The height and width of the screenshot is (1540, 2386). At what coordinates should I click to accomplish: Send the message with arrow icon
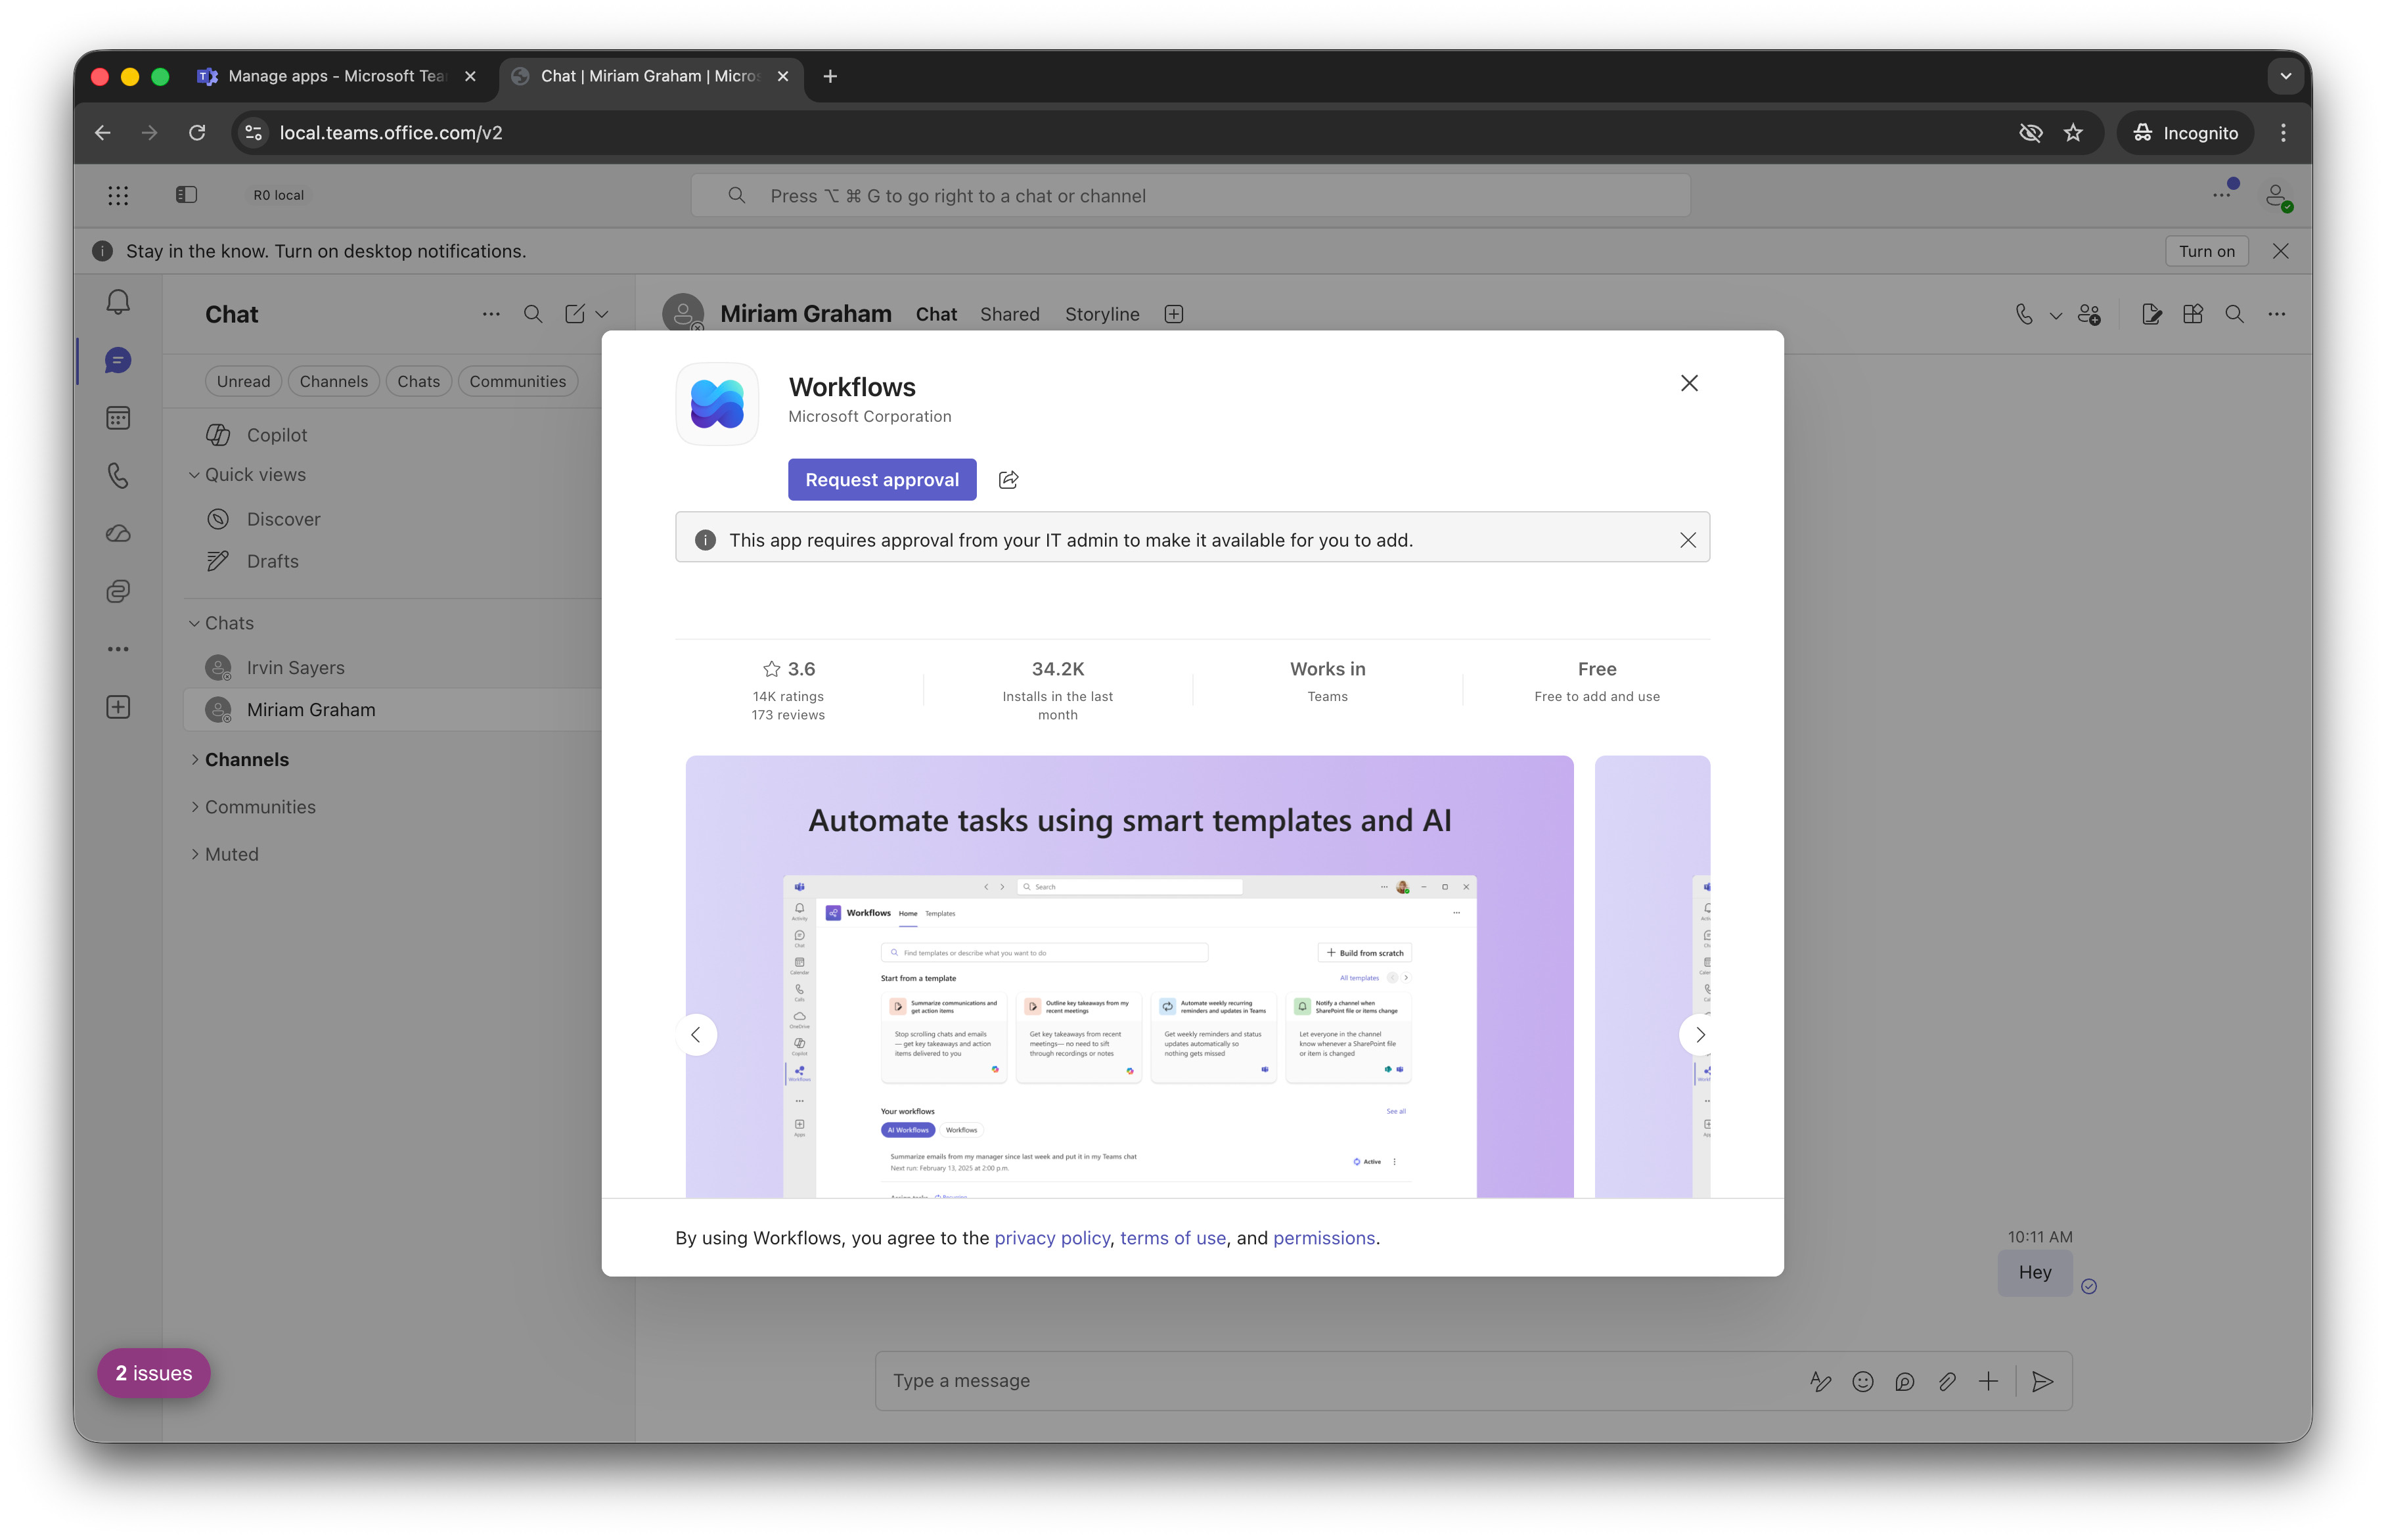(x=2043, y=1381)
